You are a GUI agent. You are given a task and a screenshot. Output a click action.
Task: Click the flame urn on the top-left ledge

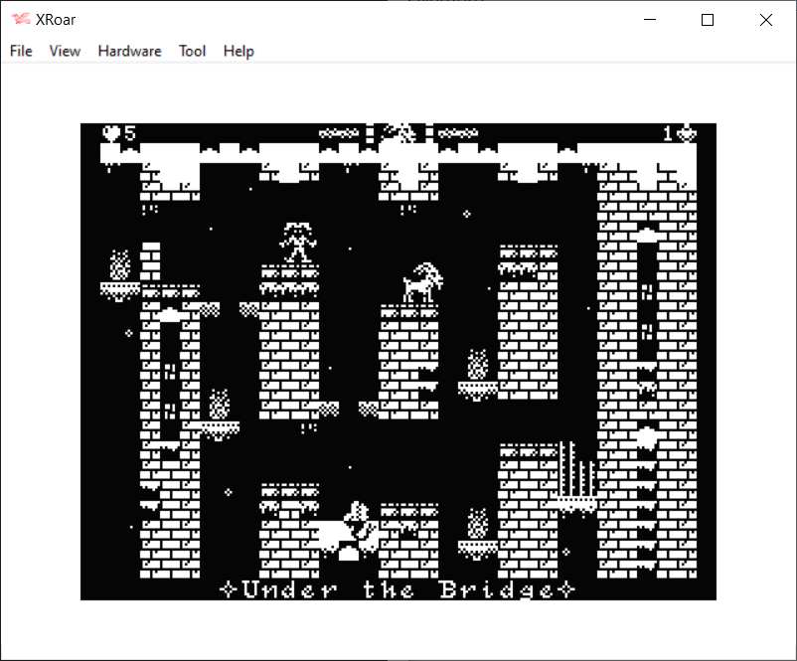click(119, 265)
